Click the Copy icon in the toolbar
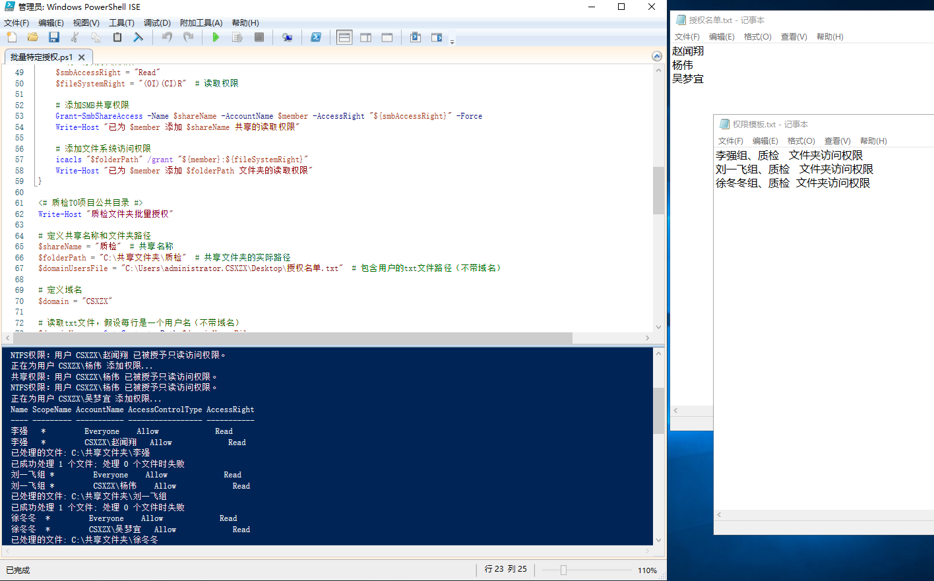934x581 pixels. coord(96,38)
